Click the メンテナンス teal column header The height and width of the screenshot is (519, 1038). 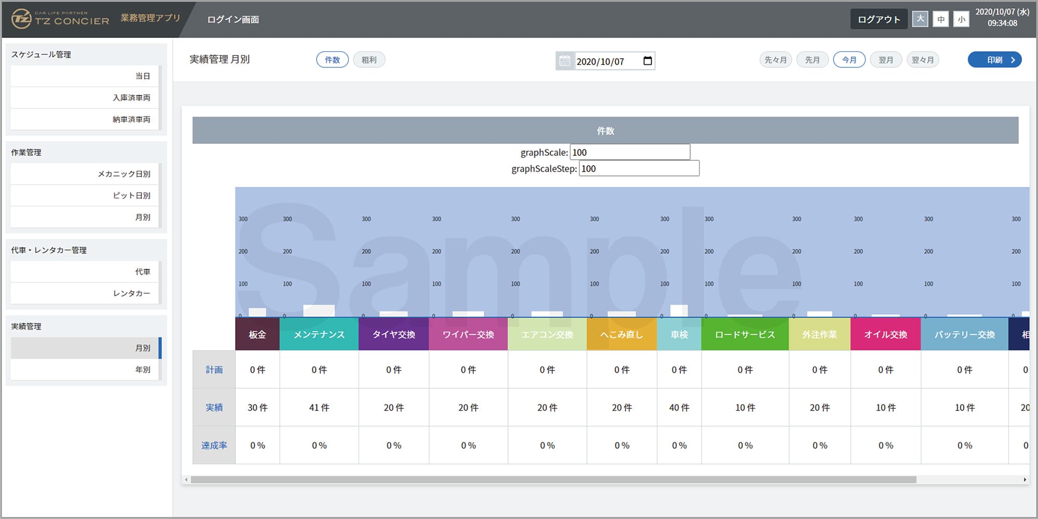click(x=319, y=335)
